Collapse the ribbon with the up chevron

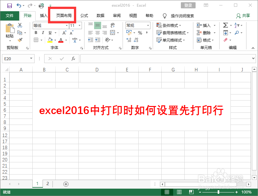click(x=253, y=48)
